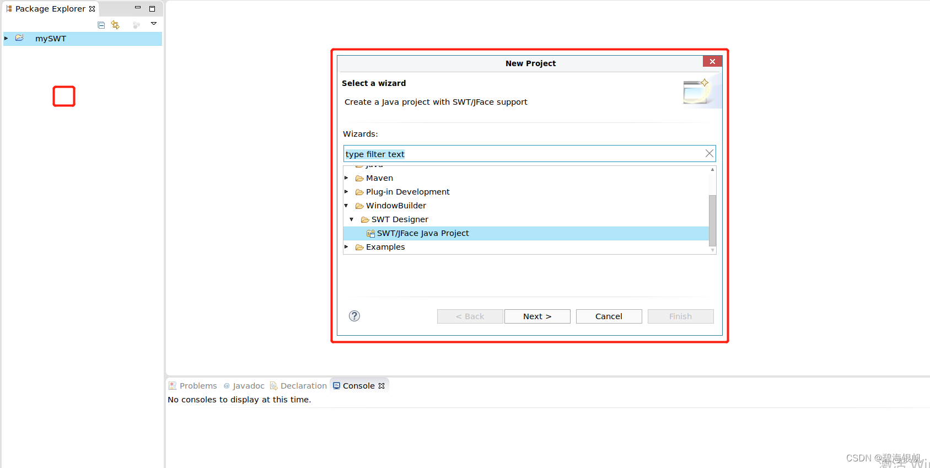
Task: Click the mySWT project folder icon
Action: (x=20, y=38)
